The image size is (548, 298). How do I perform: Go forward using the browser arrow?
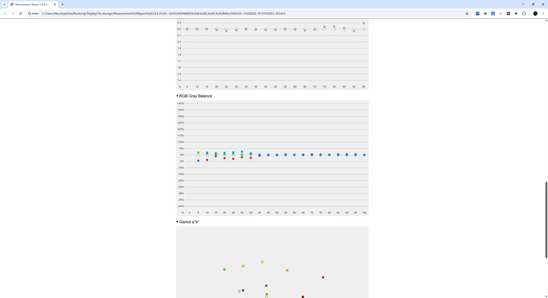13,13
